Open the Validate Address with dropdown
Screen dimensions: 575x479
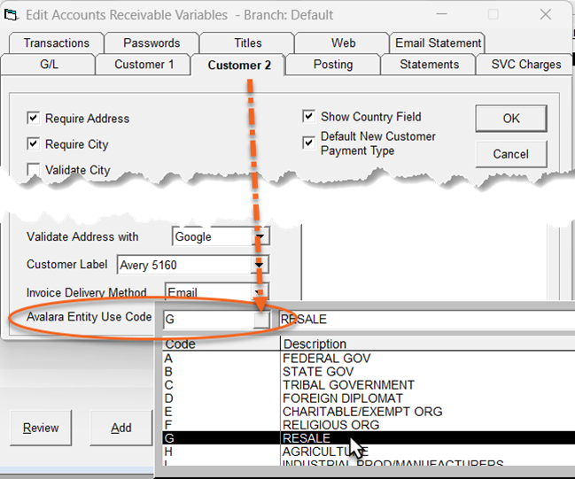coord(261,237)
